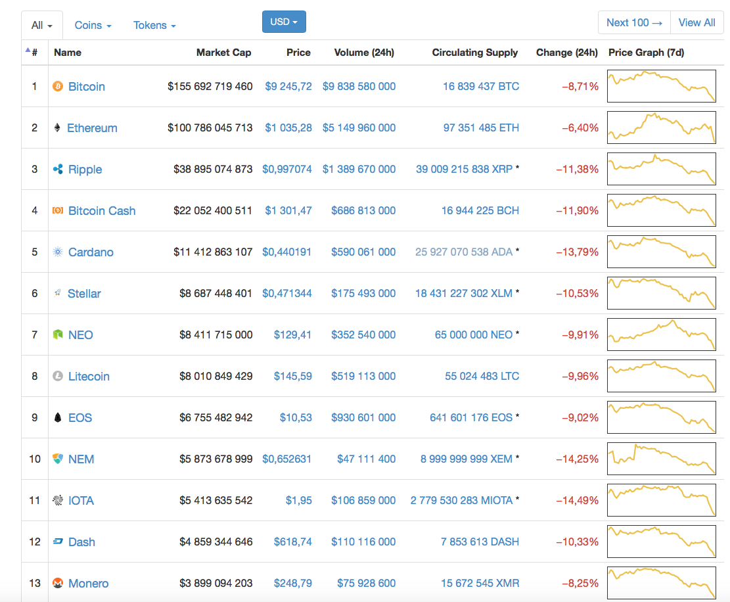The width and height of the screenshot is (730, 602).
Task: Click Bitcoin volume $9 838 580 000
Action: coord(359,87)
